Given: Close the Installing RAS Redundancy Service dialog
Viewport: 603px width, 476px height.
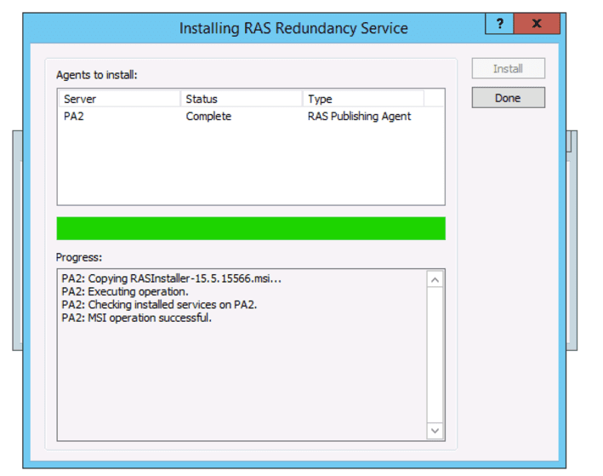Looking at the screenshot, I should click(x=537, y=24).
